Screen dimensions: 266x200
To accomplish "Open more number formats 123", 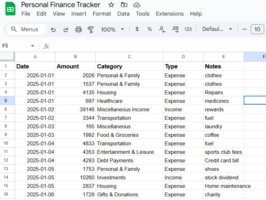I will coord(188,29).
